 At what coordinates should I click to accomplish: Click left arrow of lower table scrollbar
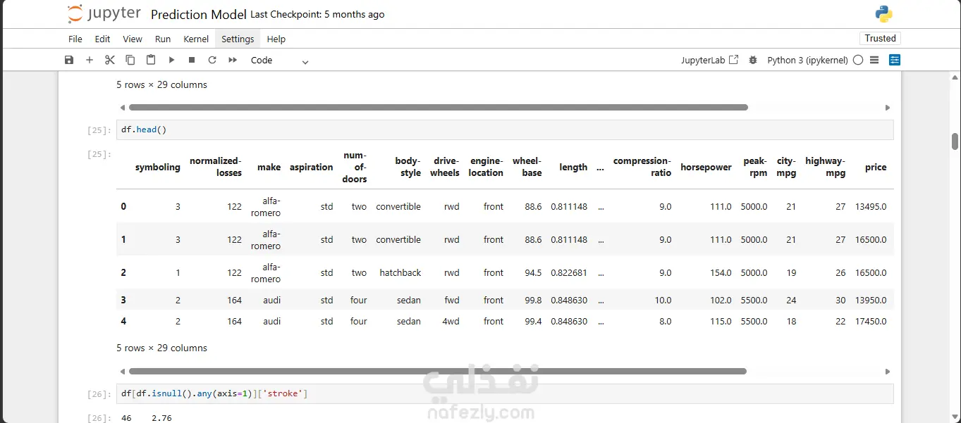122,371
